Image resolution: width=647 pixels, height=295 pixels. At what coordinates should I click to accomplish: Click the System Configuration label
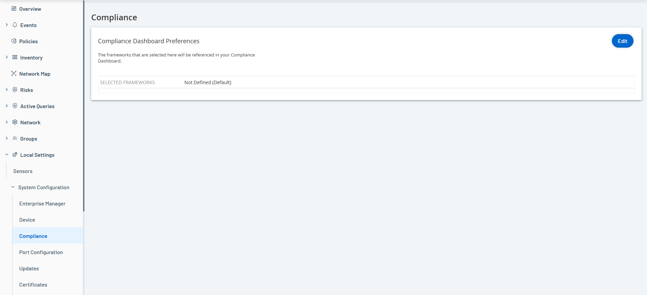(44, 188)
